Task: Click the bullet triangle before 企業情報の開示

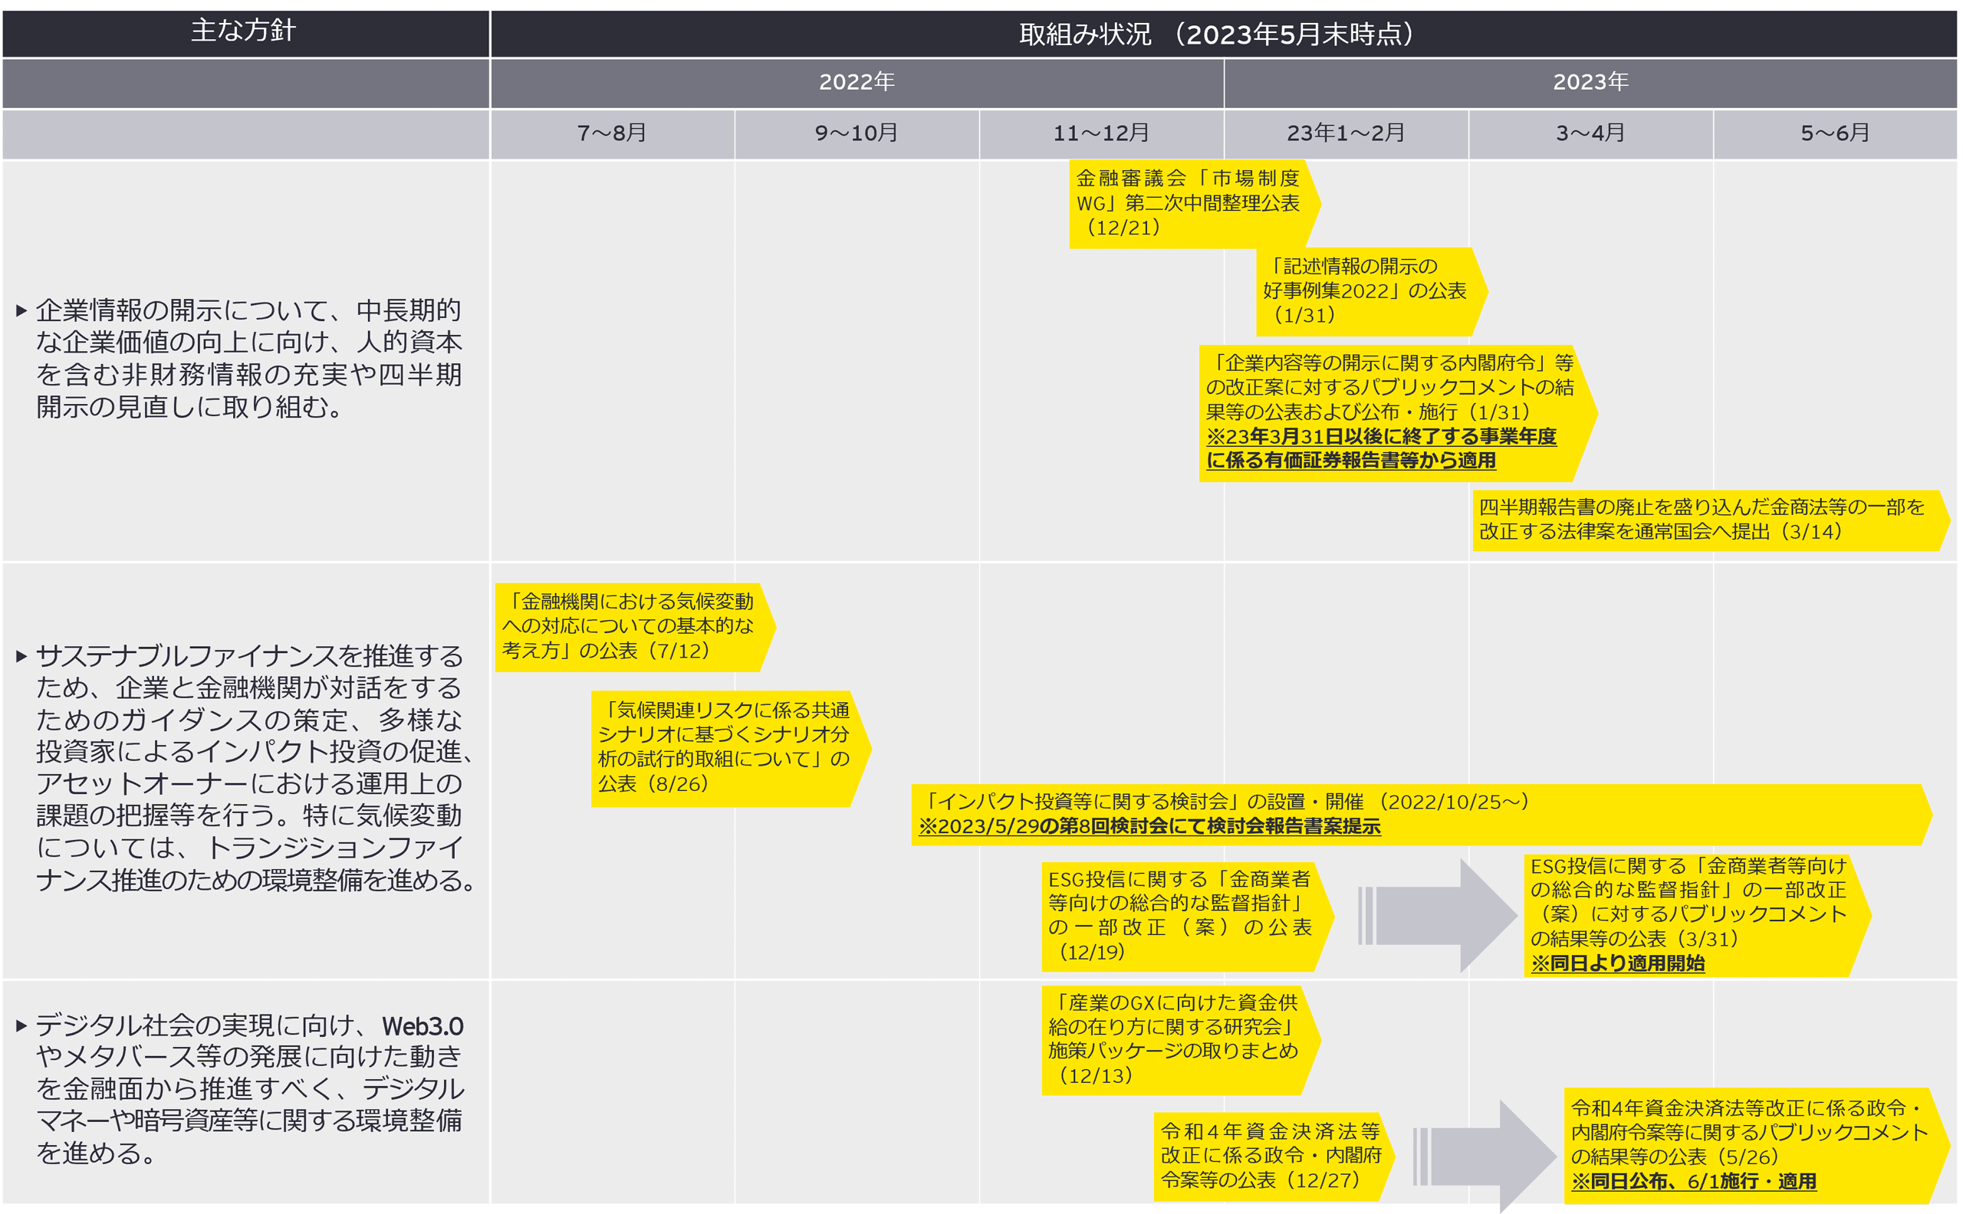Action: 21,310
